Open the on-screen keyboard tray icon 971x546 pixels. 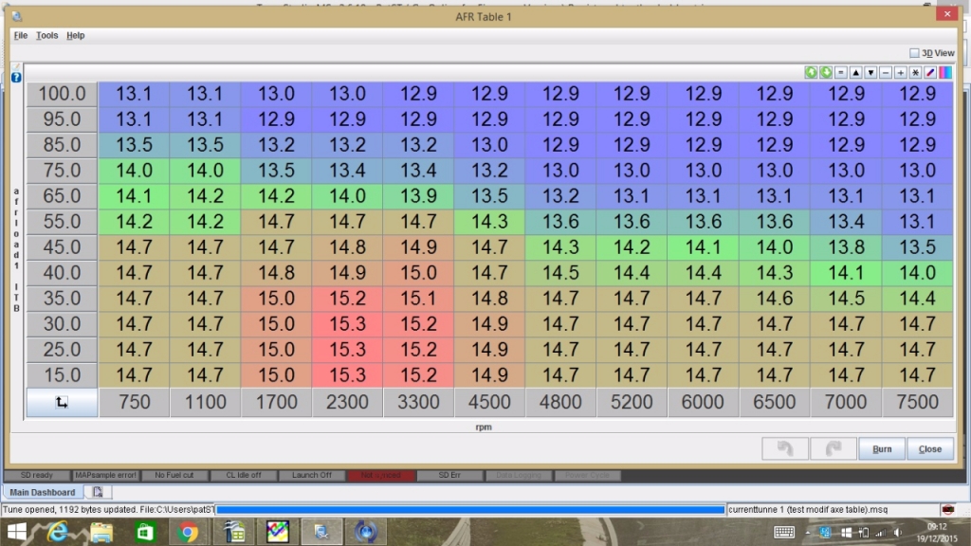784,533
